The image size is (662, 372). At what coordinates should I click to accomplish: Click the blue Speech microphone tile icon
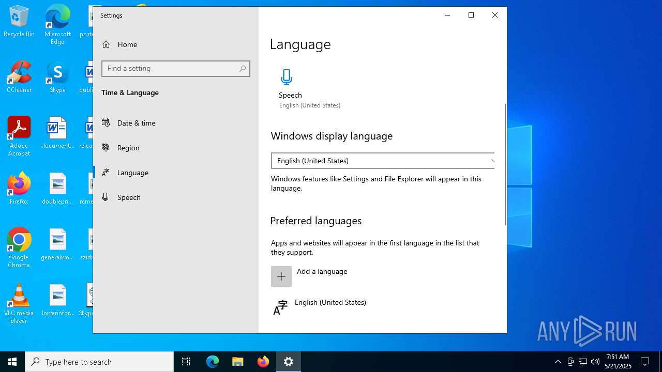tap(287, 77)
